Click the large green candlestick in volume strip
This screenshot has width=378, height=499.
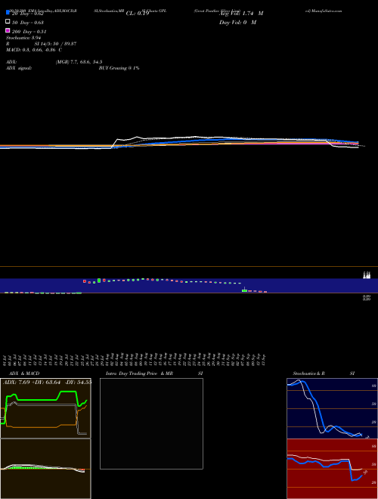coord(99,280)
